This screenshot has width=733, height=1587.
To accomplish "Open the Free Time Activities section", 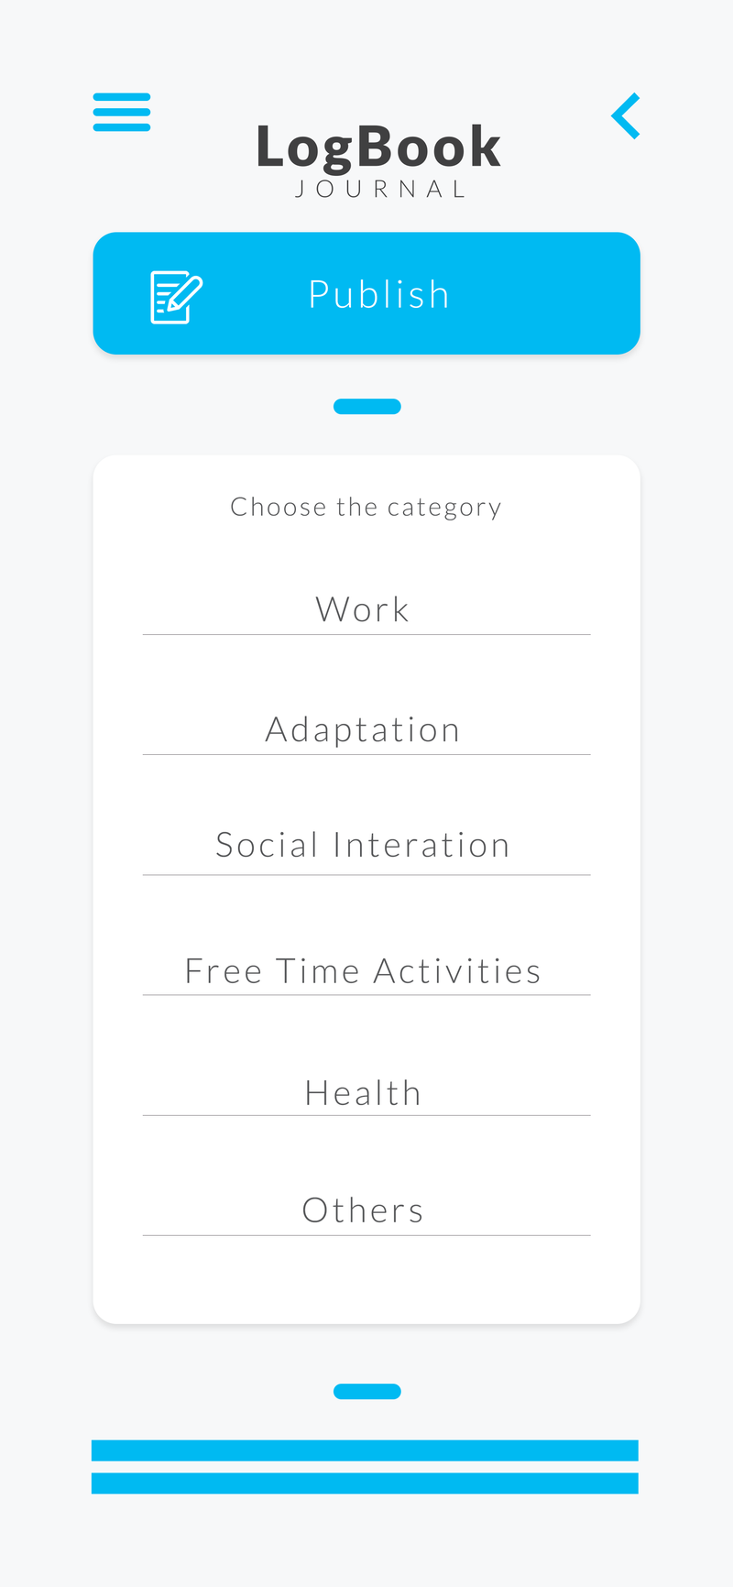I will tap(363, 969).
